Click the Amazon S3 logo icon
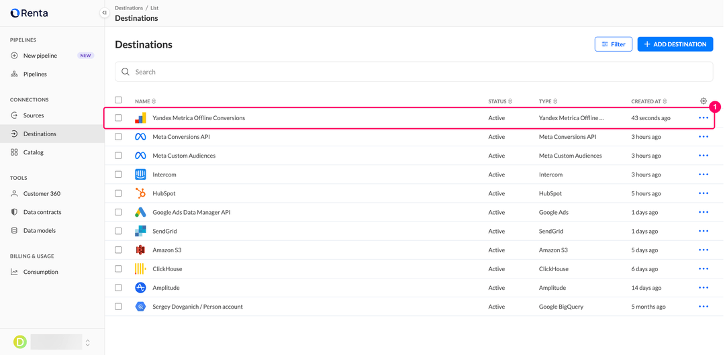 pyautogui.click(x=140, y=250)
